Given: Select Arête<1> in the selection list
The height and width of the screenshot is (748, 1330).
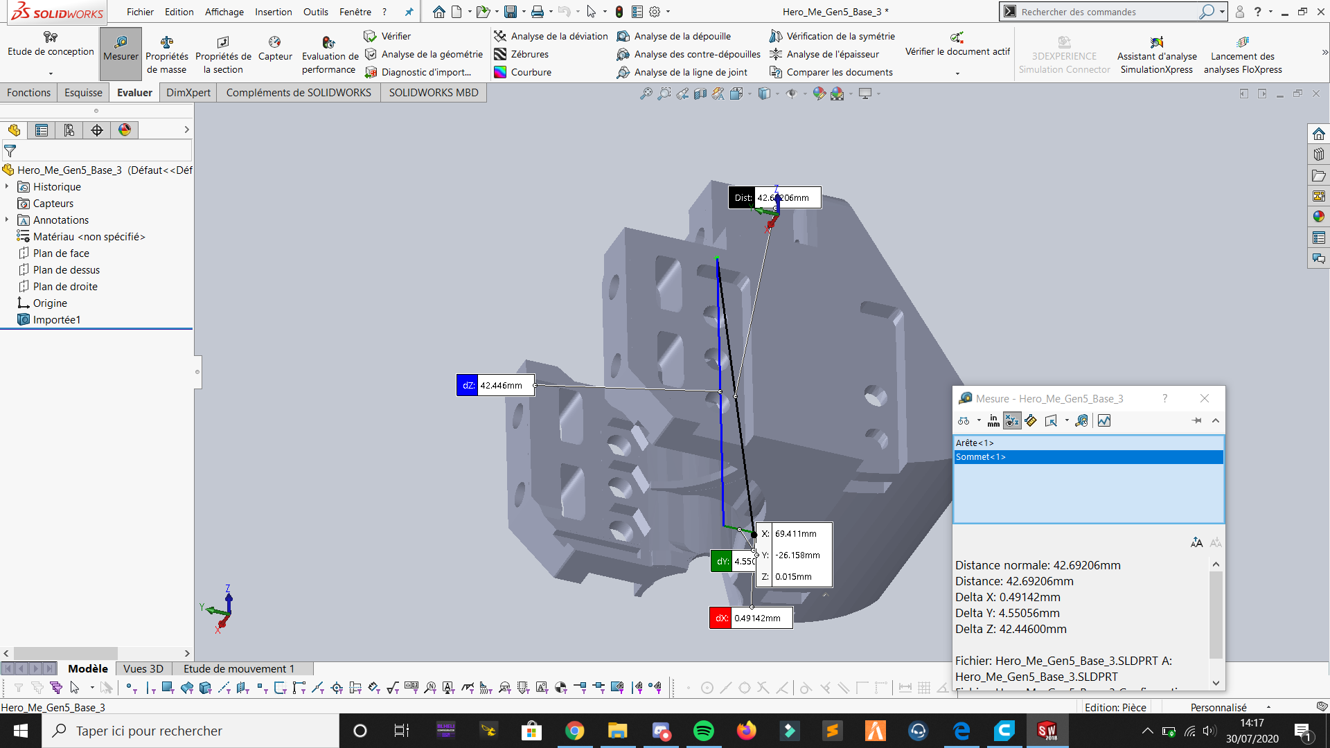Looking at the screenshot, I should 1088,443.
